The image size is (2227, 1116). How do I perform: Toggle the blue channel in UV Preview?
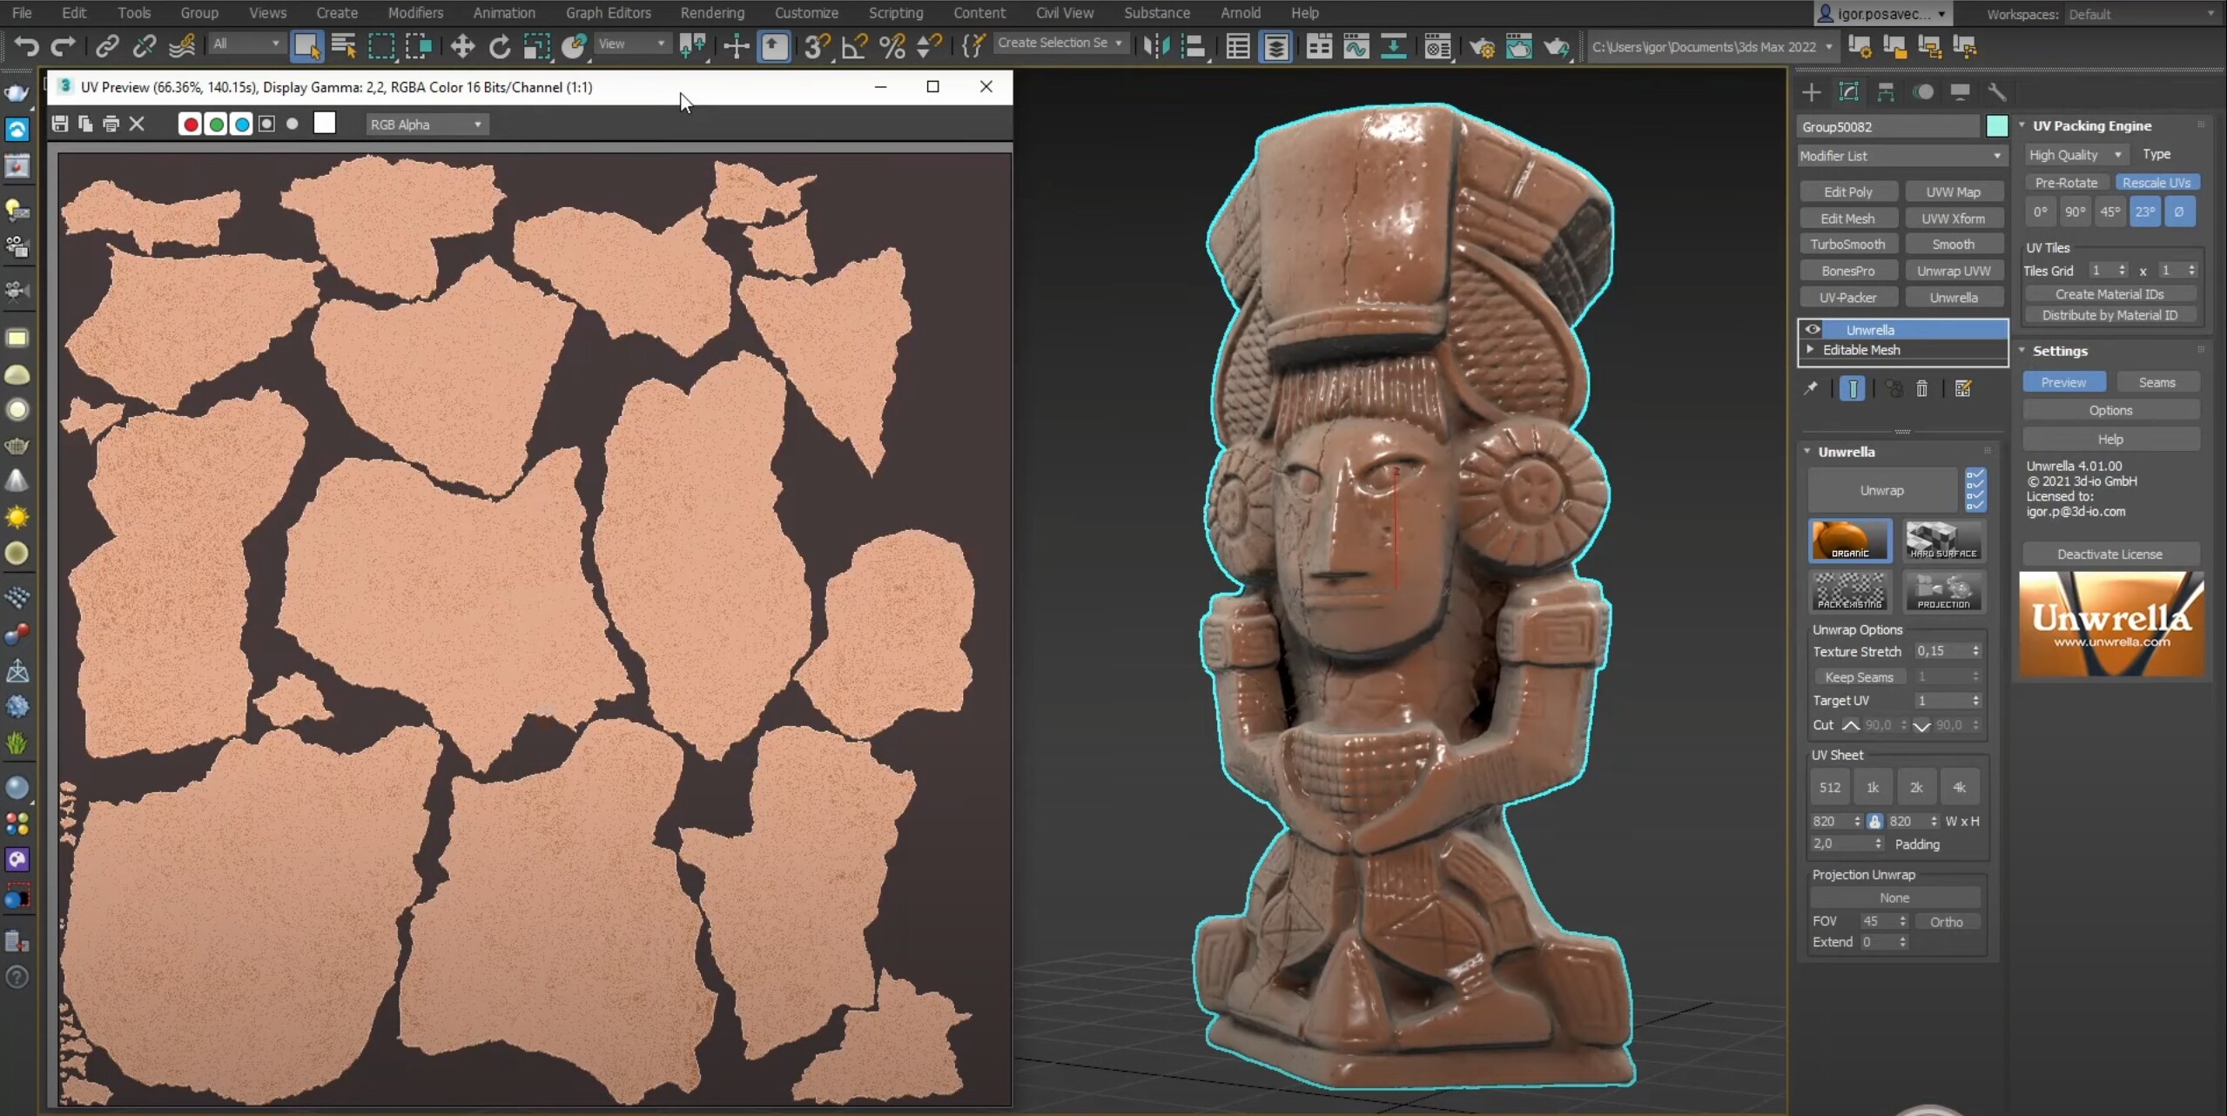coord(242,124)
